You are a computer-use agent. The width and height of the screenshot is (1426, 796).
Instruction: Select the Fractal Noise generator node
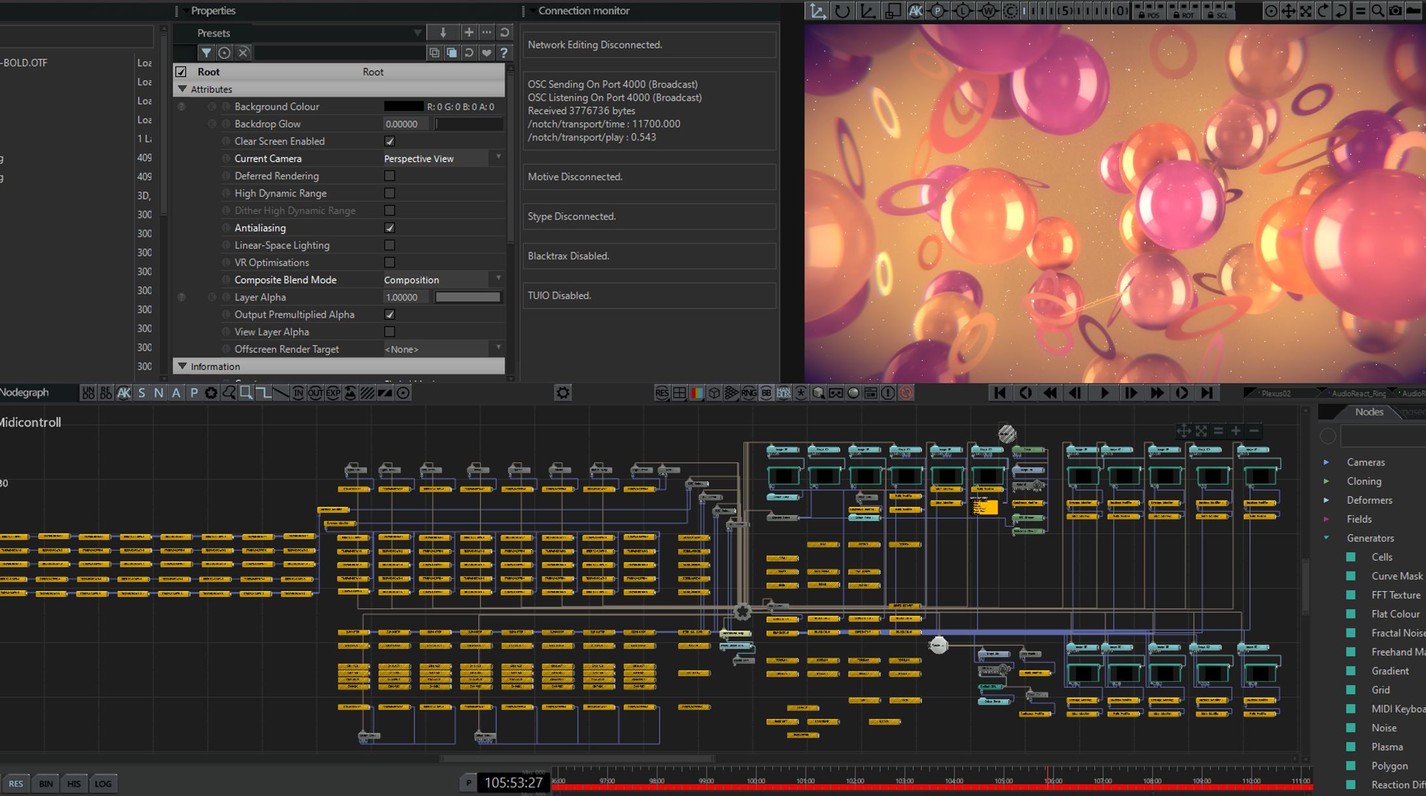pos(1397,633)
